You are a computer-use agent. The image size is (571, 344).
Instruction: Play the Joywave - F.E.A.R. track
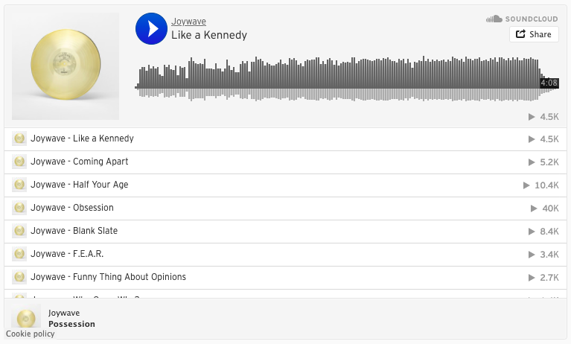(x=67, y=254)
